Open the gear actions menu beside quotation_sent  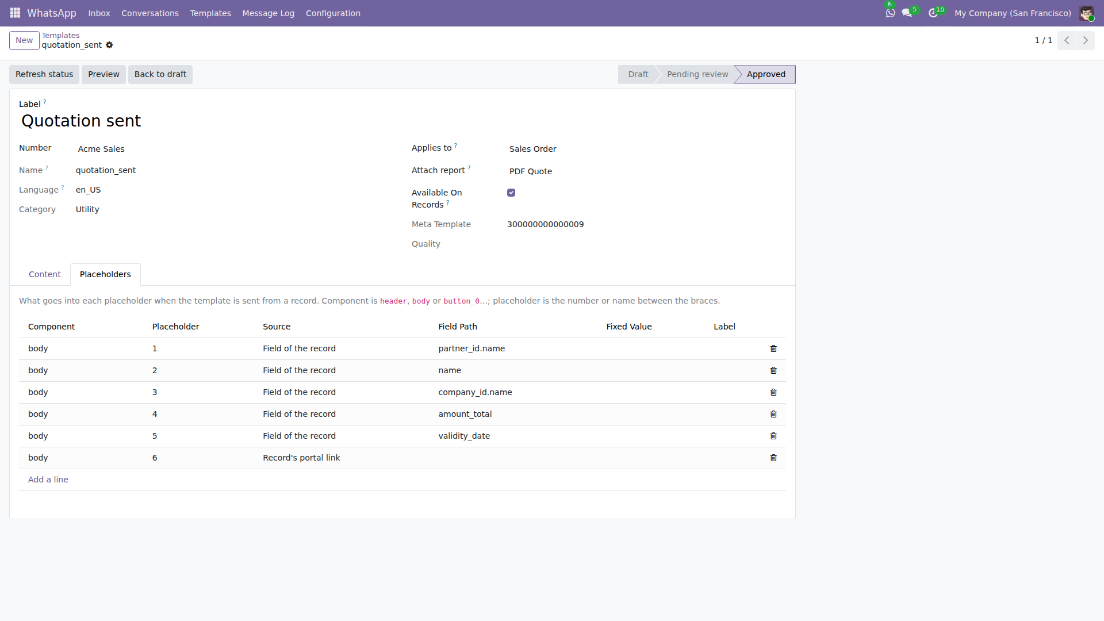click(x=109, y=45)
